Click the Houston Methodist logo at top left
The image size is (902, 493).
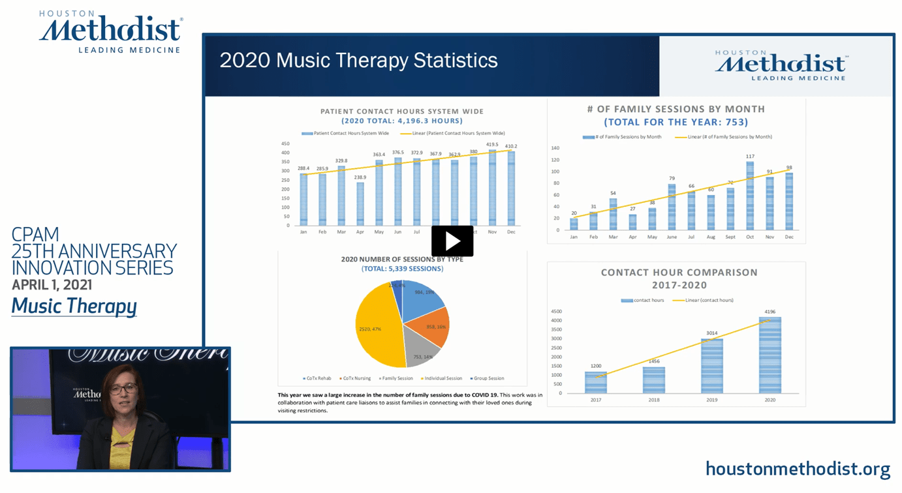click(110, 31)
